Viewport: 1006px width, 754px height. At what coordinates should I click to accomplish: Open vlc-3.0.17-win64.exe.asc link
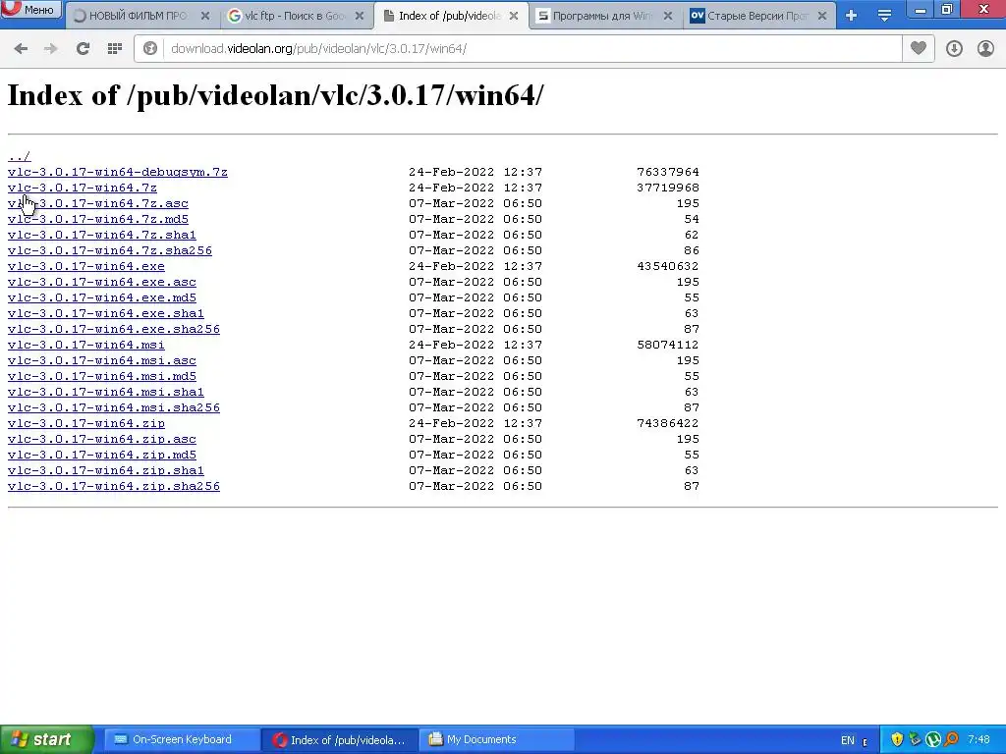click(102, 282)
